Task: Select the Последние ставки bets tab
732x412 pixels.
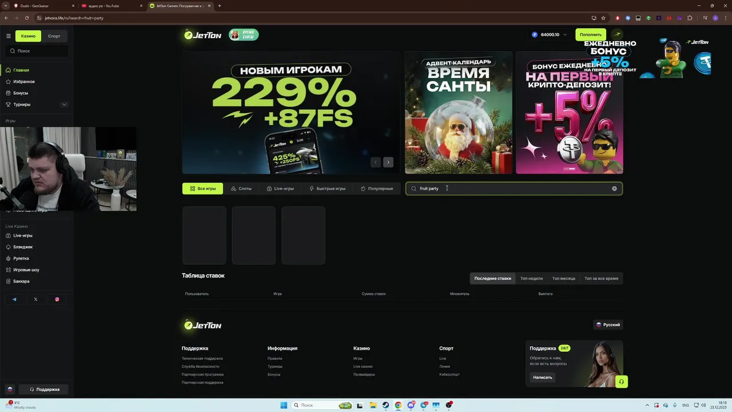Action: [x=492, y=279]
